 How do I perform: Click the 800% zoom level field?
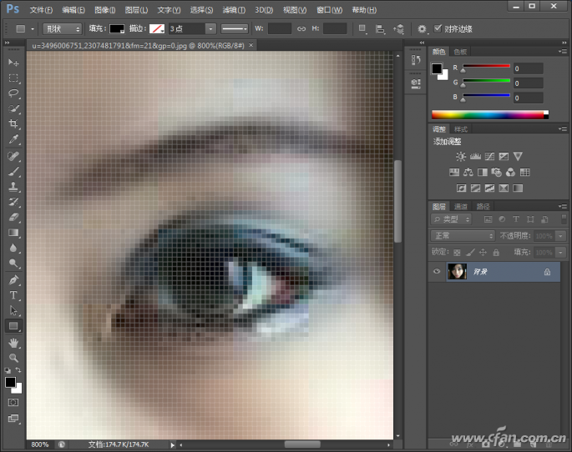40,444
